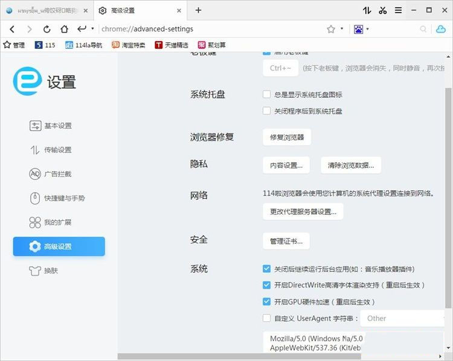Click the scroll right arrow at bottom

coord(440,357)
